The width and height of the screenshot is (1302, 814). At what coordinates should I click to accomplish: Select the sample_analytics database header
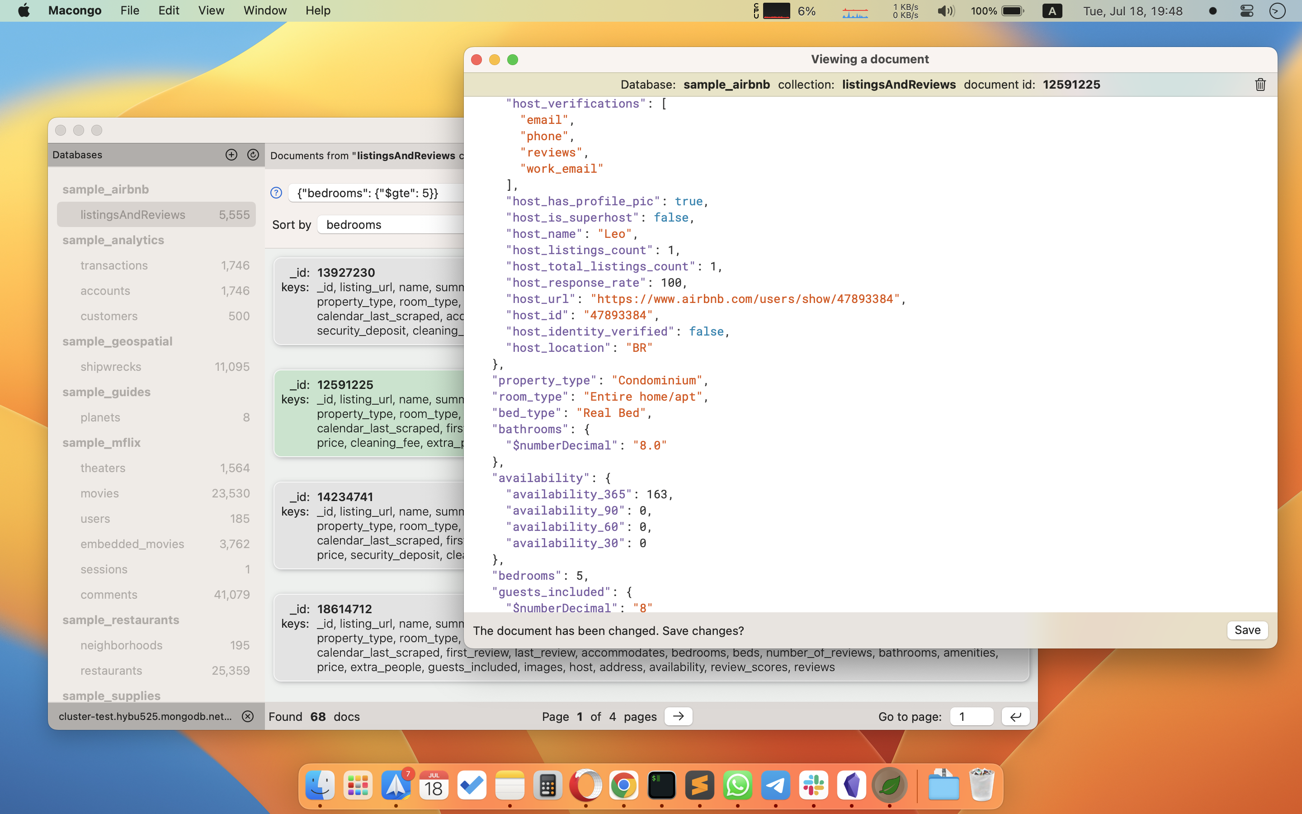(113, 240)
